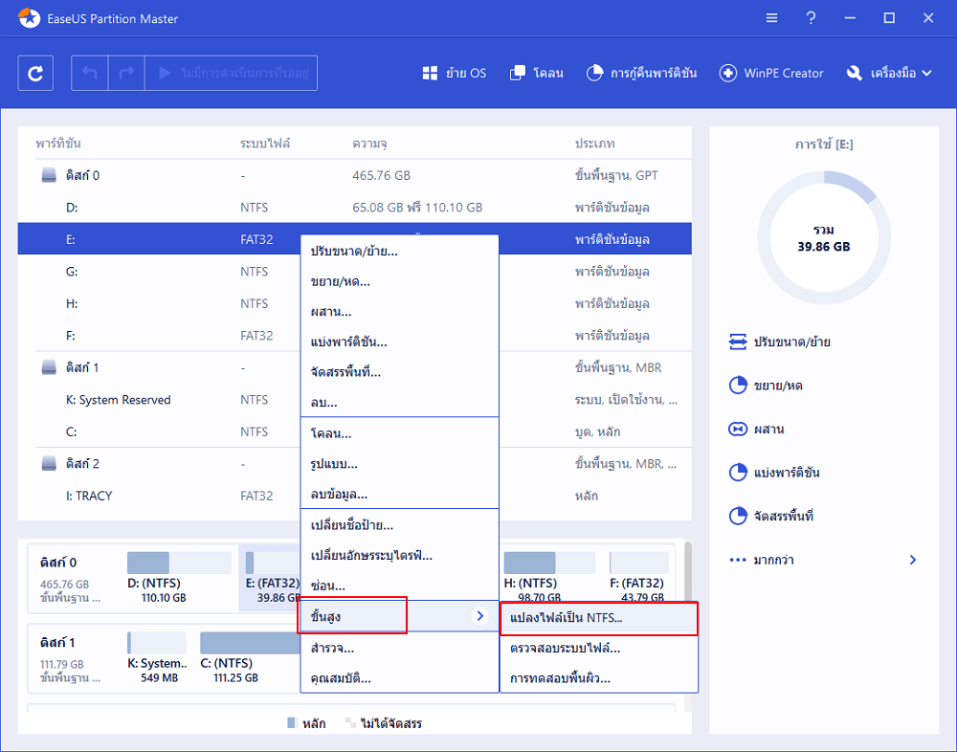This screenshot has height=752, width=957.
Task: Choose ซ่อน... hide entry
Action: tap(400, 586)
